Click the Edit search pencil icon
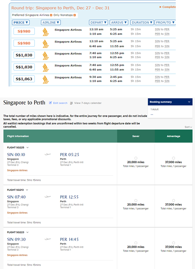This screenshot has width=195, height=269. coord(50,103)
